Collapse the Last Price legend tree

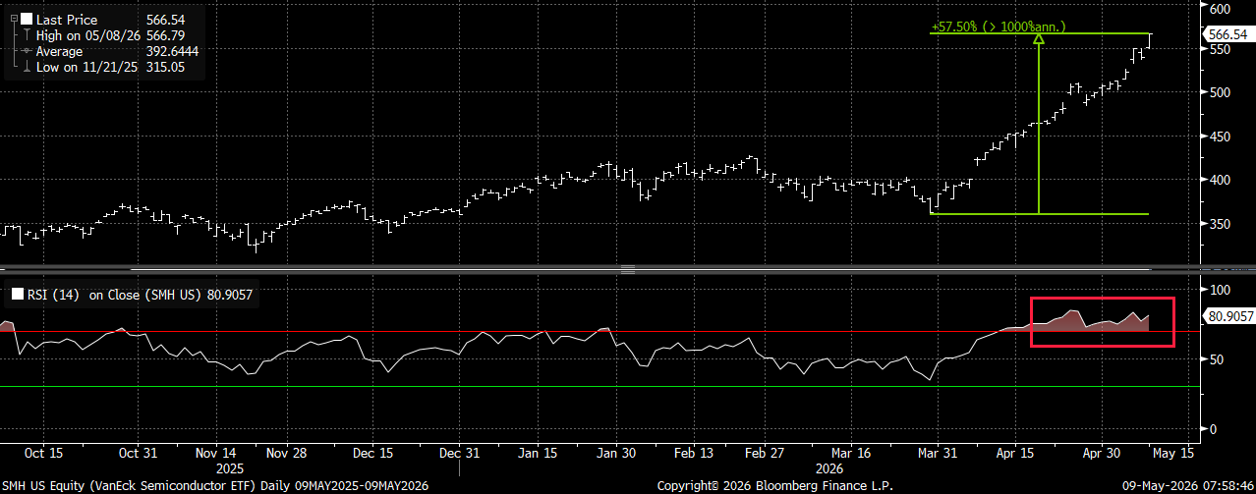pyautogui.click(x=13, y=19)
